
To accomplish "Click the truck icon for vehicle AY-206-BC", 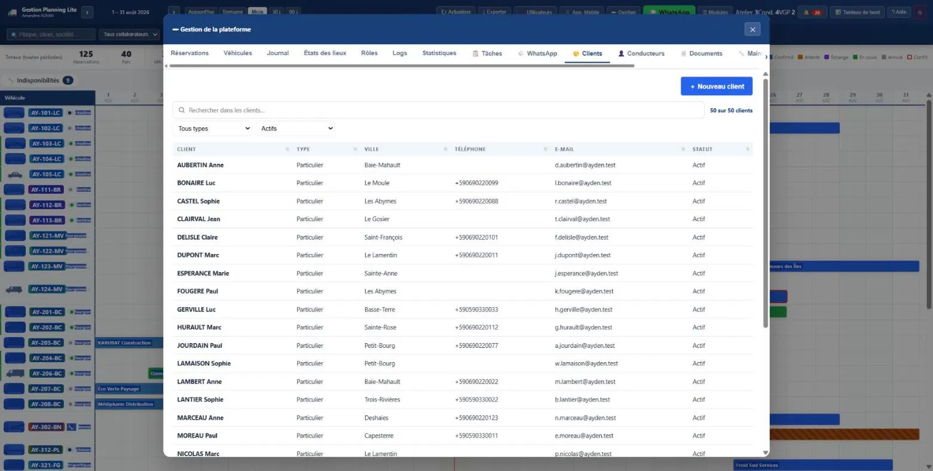I will (x=15, y=374).
